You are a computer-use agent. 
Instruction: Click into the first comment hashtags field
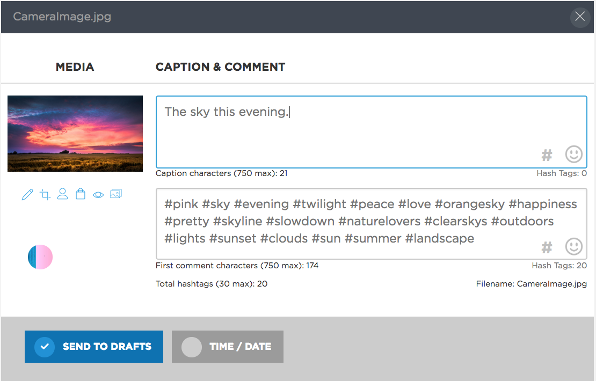(x=372, y=224)
